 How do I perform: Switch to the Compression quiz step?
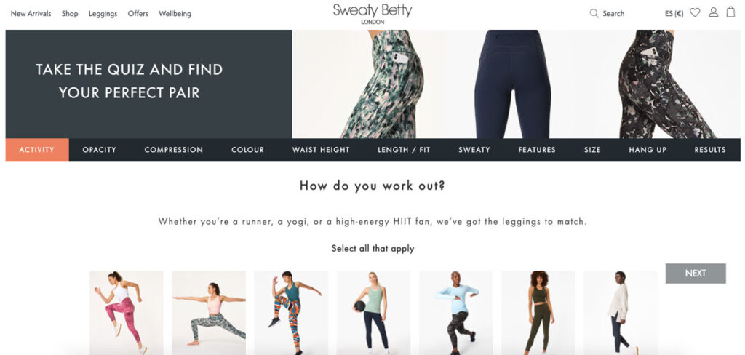point(173,150)
